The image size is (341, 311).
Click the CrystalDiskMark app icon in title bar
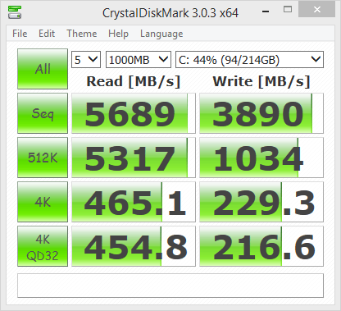tap(15, 11)
